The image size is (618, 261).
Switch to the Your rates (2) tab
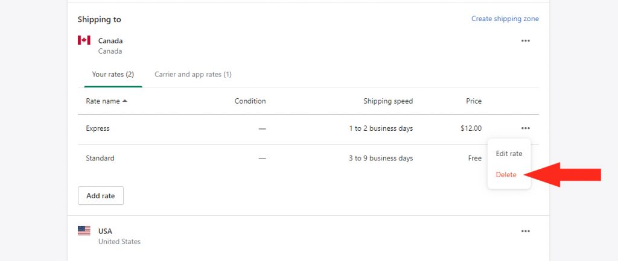click(x=113, y=74)
